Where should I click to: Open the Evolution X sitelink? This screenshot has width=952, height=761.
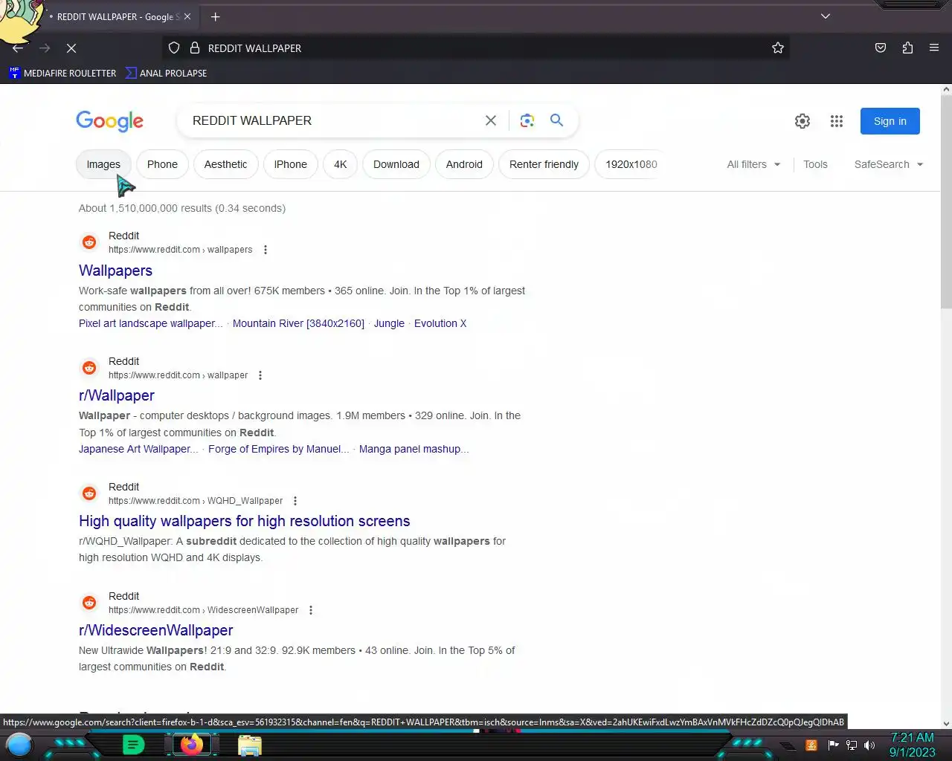[440, 323]
